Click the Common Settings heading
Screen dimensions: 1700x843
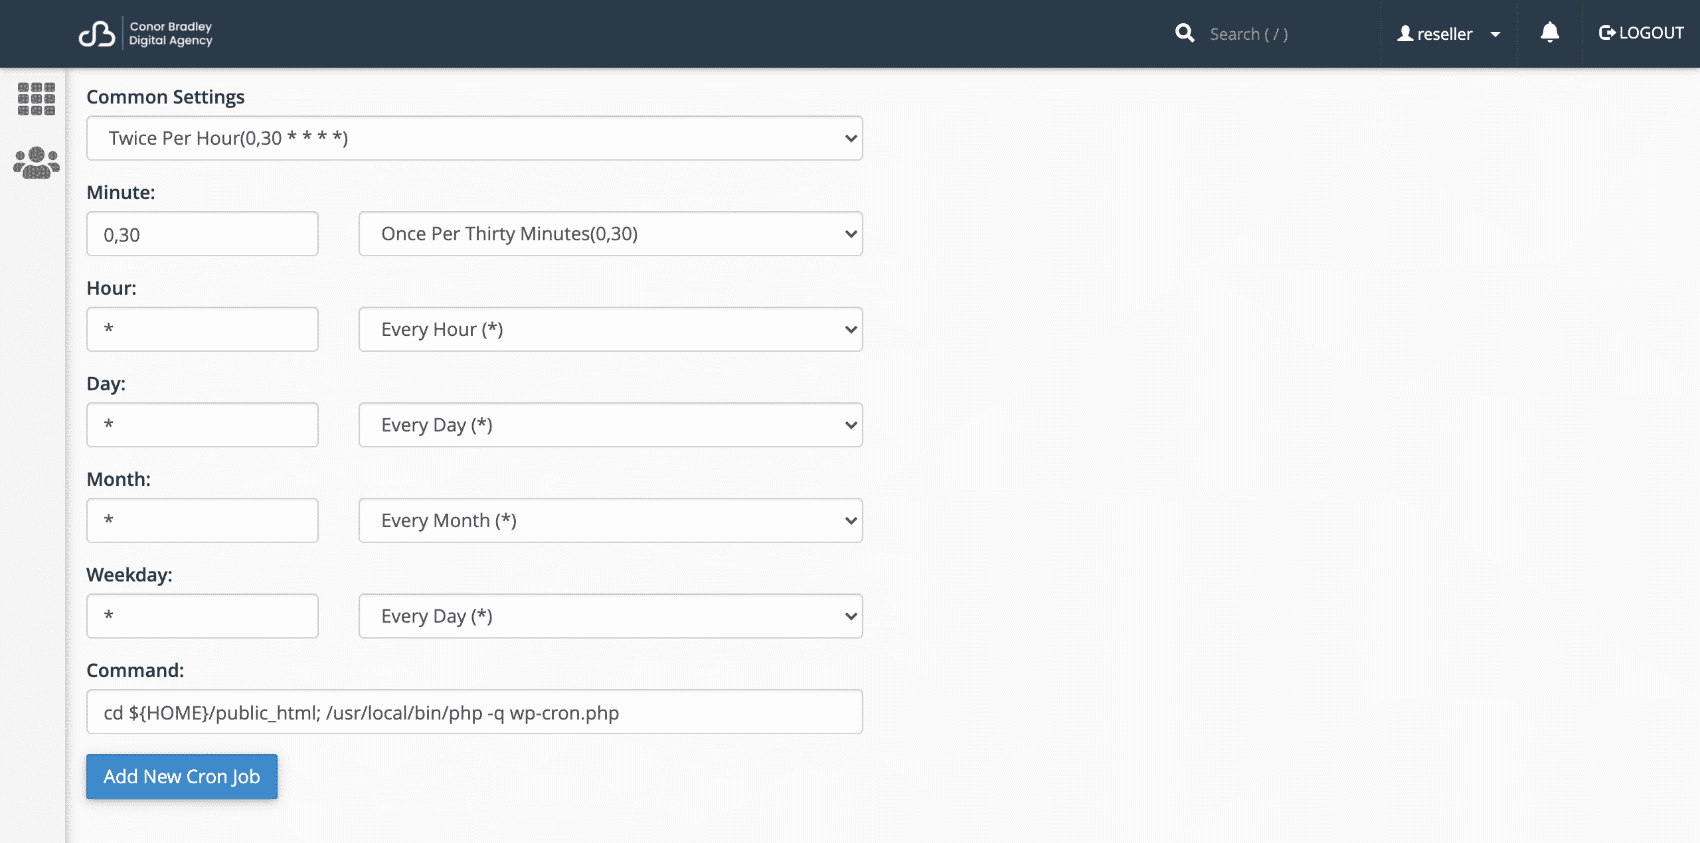tap(165, 97)
